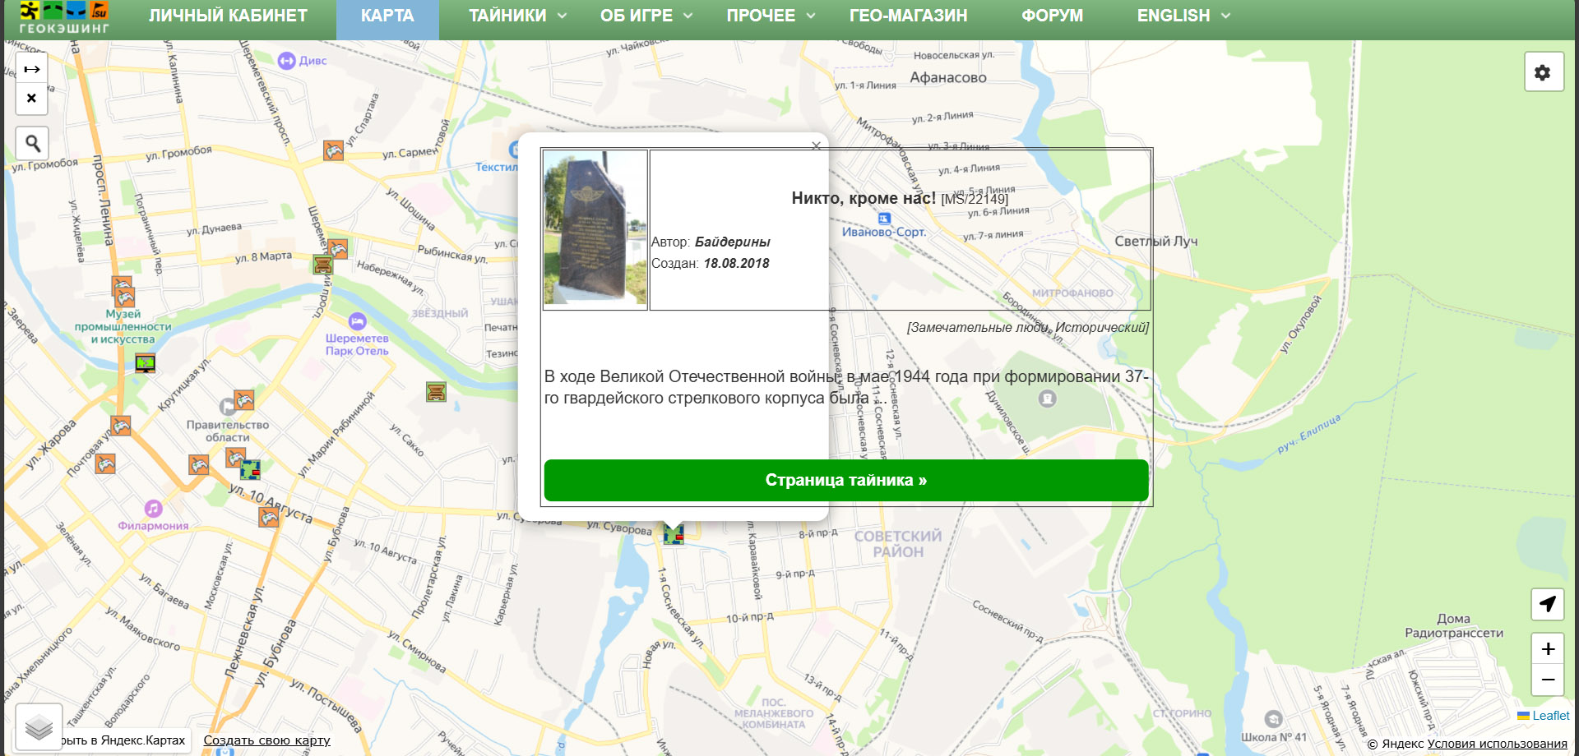Click the magnifier search icon on map
Image resolution: width=1579 pixels, height=756 pixels.
tap(32, 144)
